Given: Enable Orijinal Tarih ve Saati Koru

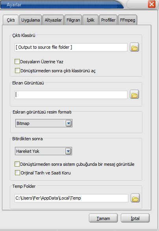Looking at the screenshot, I should pyautogui.click(x=17, y=173).
